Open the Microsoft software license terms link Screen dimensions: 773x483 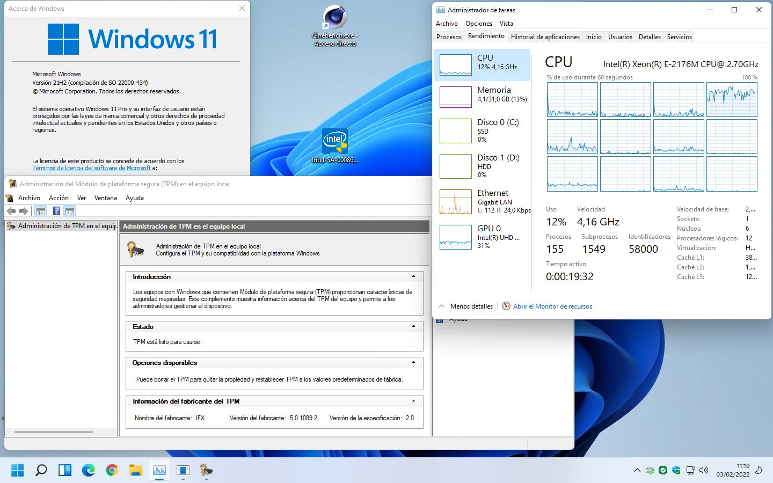(91, 168)
